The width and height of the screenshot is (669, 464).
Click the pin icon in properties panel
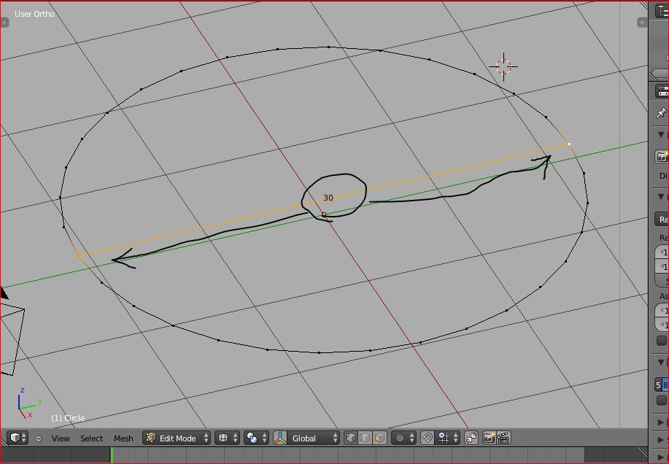coord(661,113)
